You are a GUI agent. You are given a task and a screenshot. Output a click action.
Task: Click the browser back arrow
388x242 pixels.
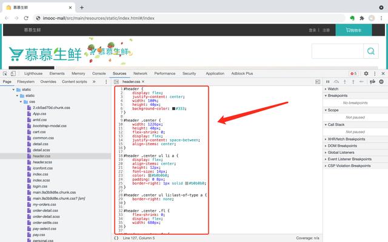(7, 18)
